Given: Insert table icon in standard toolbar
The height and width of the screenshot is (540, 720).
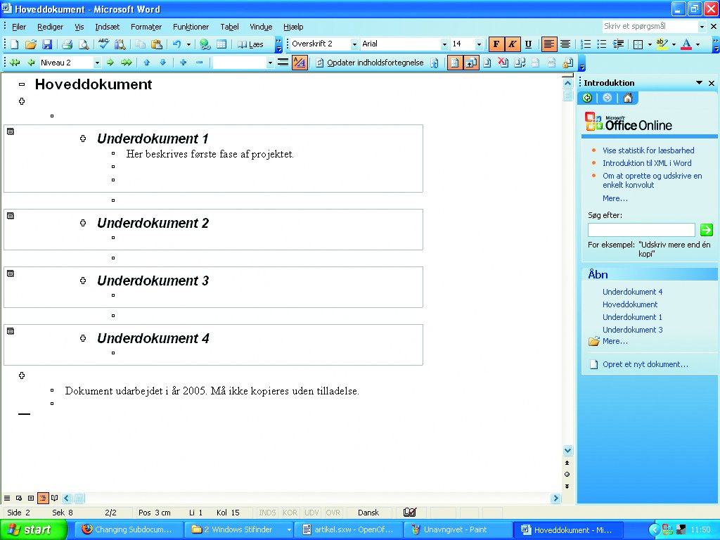Looking at the screenshot, I should tap(221, 44).
